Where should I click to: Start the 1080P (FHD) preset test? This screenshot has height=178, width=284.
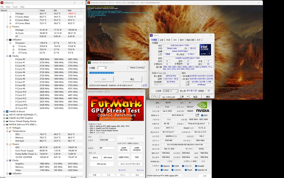[x=124, y=157]
